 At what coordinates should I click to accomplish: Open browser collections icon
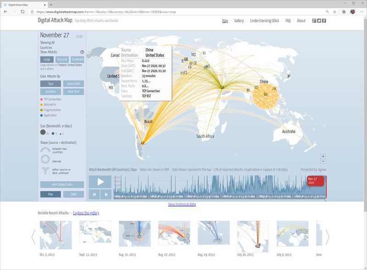[x=344, y=11]
